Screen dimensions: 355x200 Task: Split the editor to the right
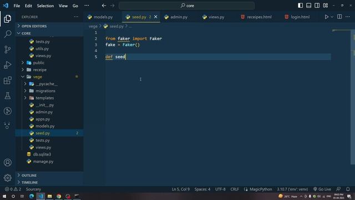(339, 17)
